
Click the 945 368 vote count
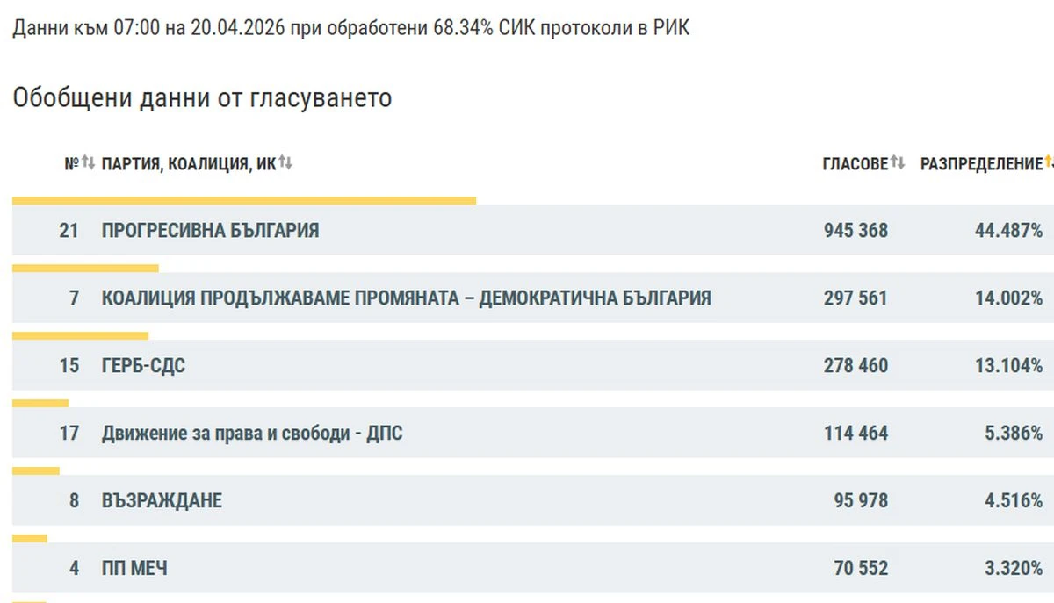pyautogui.click(x=855, y=231)
